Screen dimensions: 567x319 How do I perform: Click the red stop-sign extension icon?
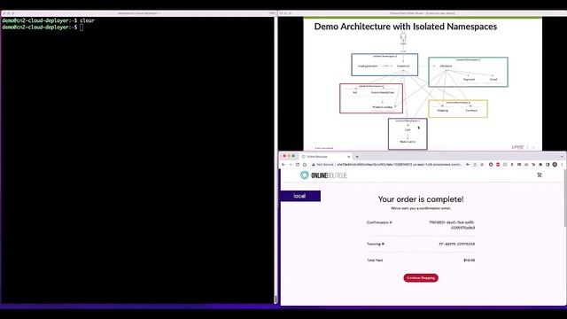click(498, 165)
